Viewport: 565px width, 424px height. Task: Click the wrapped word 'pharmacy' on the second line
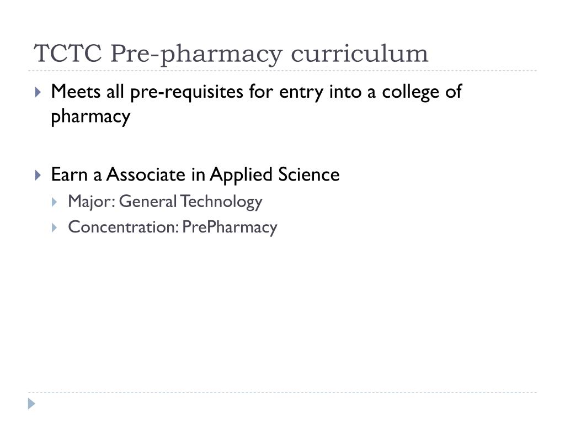(x=90, y=116)
